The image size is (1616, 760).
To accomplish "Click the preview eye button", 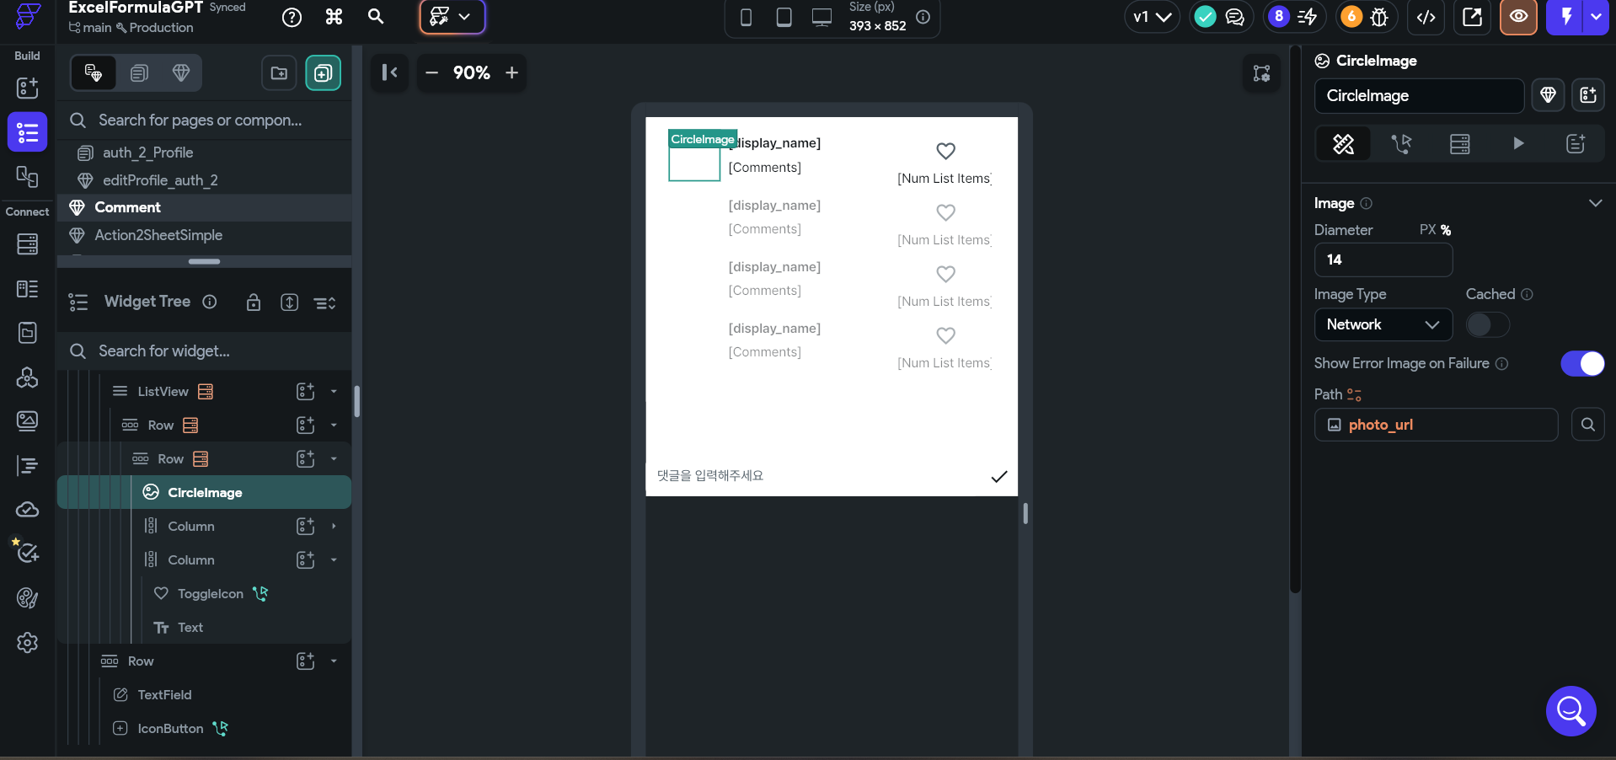I will (x=1518, y=17).
